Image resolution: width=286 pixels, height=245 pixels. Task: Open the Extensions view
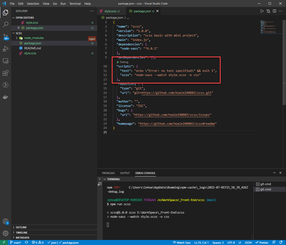click(x=6, y=73)
